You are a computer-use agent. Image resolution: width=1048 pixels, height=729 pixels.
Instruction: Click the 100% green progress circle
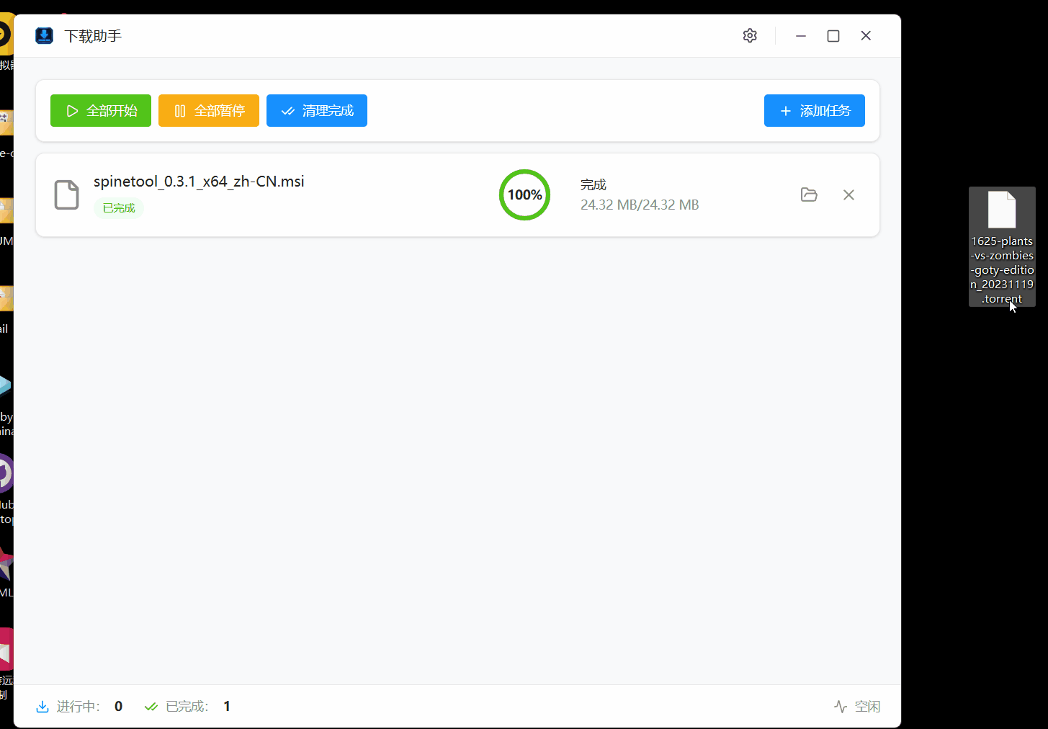click(524, 194)
